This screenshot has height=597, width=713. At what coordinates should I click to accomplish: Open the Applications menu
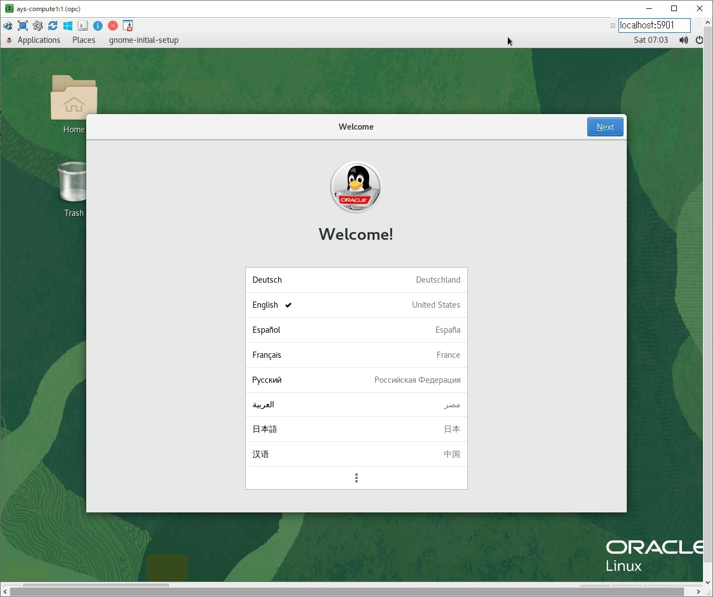(x=39, y=40)
